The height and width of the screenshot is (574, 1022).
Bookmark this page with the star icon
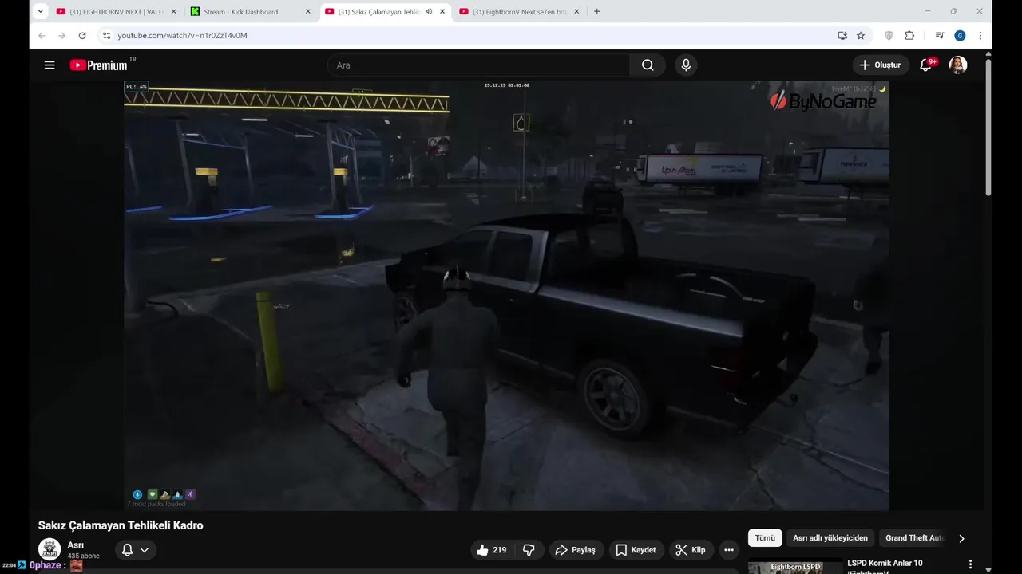pos(861,35)
